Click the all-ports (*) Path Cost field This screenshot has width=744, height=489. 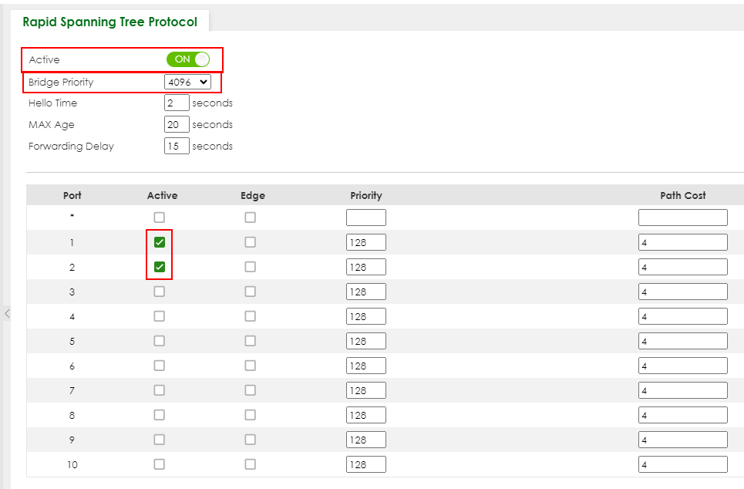pos(683,218)
